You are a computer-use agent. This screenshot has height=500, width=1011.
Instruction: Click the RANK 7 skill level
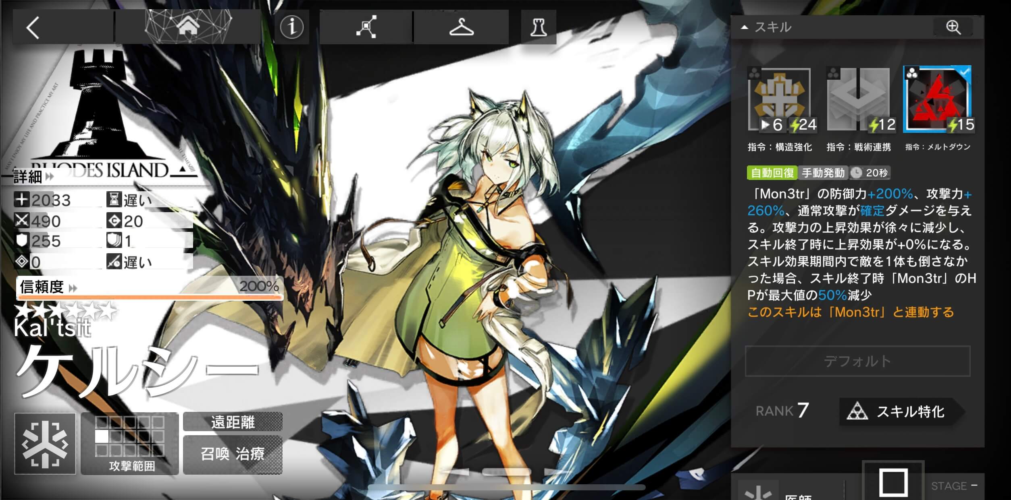click(782, 411)
